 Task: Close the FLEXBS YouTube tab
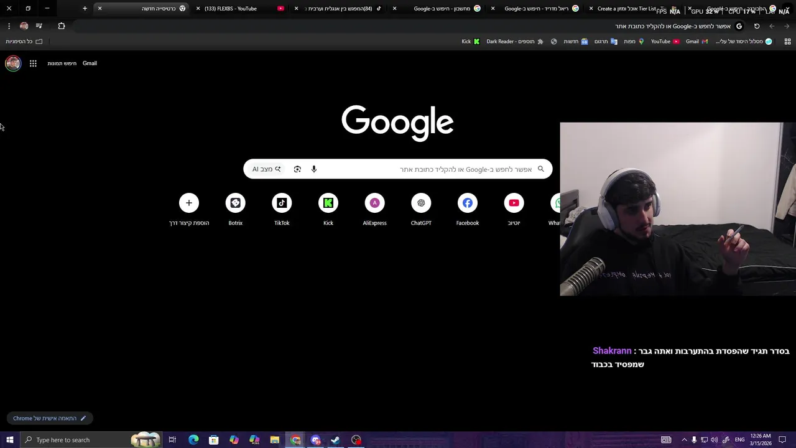coord(198,9)
